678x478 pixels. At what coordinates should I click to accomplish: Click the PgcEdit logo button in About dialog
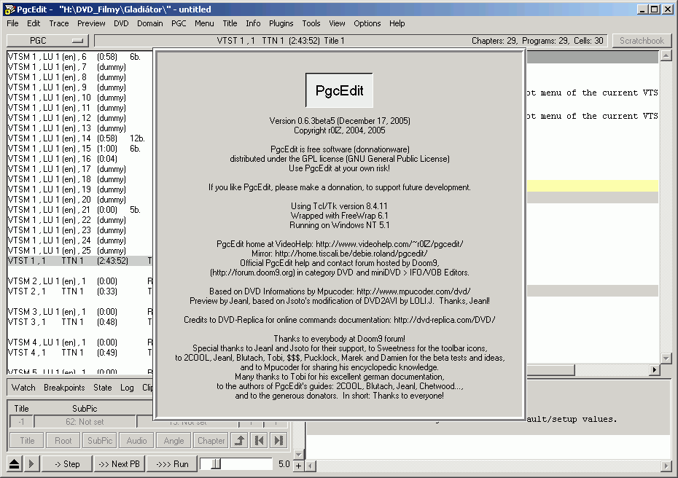point(339,90)
